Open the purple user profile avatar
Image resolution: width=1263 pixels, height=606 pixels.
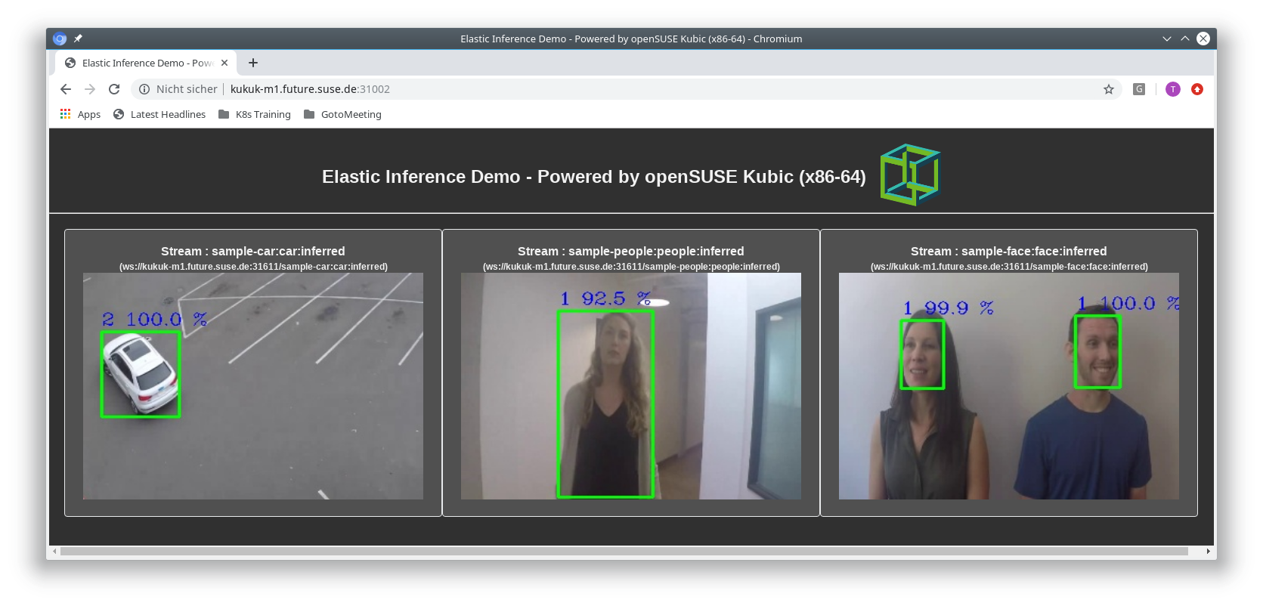[x=1173, y=89]
